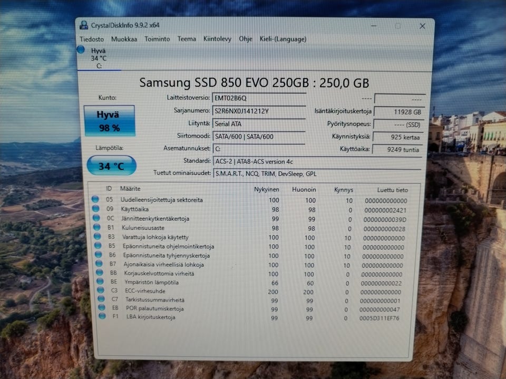This screenshot has height=379, width=506.
Task: Open the Muokkaa menu
Action: pos(124,39)
